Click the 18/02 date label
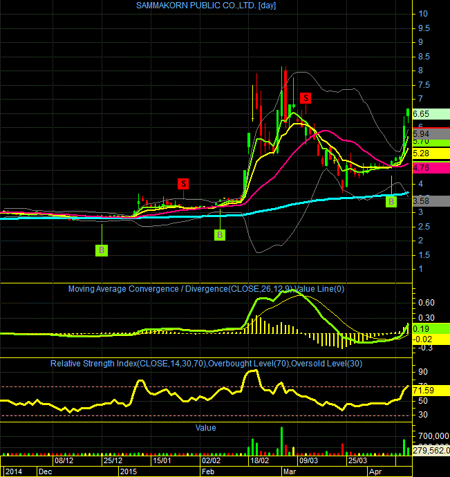The height and width of the screenshot is (477, 450). click(259, 460)
